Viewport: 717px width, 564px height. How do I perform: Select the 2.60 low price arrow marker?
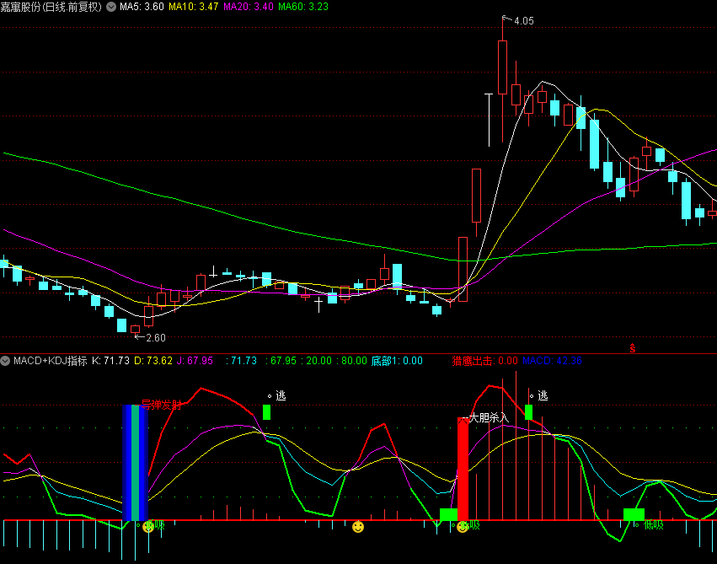tap(151, 337)
